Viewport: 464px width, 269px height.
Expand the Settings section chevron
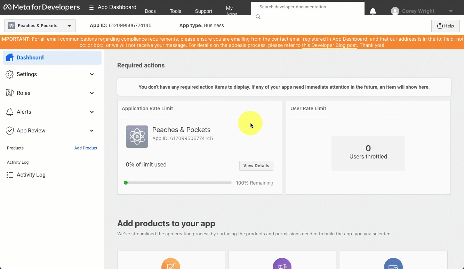[92, 74]
